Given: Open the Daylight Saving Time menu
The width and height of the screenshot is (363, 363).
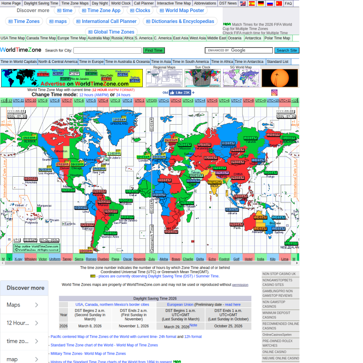Looking at the screenshot, I should pos(41,3).
